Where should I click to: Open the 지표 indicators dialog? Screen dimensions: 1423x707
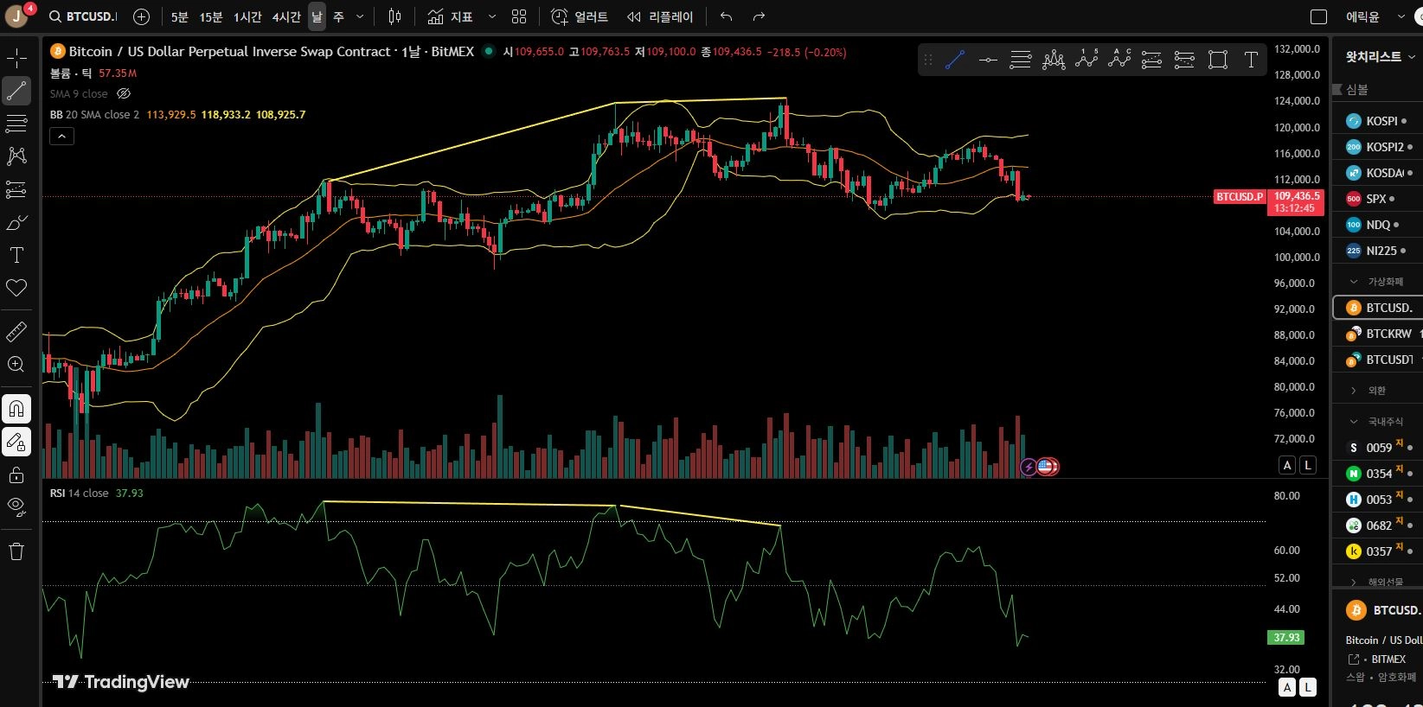click(x=451, y=16)
